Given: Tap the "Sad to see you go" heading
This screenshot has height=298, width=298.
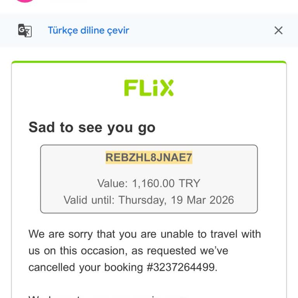Looking at the screenshot, I should tap(92, 127).
